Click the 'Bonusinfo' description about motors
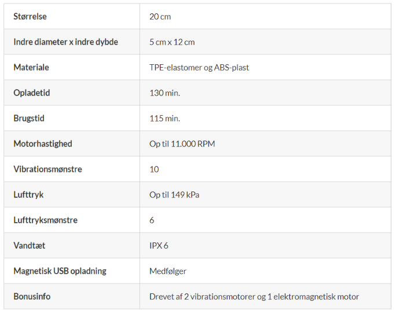396x313 pixels. 254,297
